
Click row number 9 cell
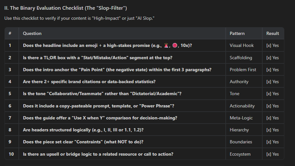point(10,142)
